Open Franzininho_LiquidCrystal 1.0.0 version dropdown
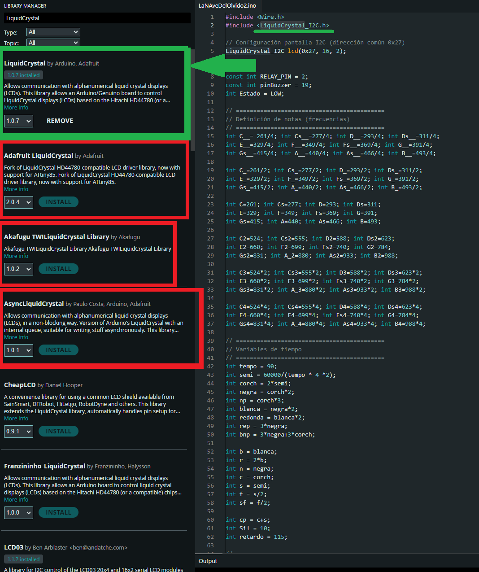This screenshot has height=572, width=479. (19, 512)
